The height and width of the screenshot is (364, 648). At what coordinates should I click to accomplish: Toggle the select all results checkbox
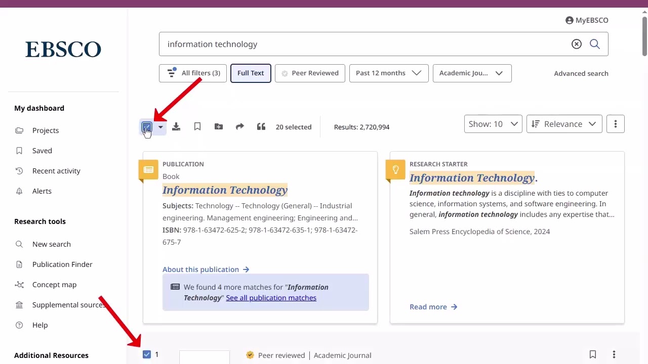[147, 127]
